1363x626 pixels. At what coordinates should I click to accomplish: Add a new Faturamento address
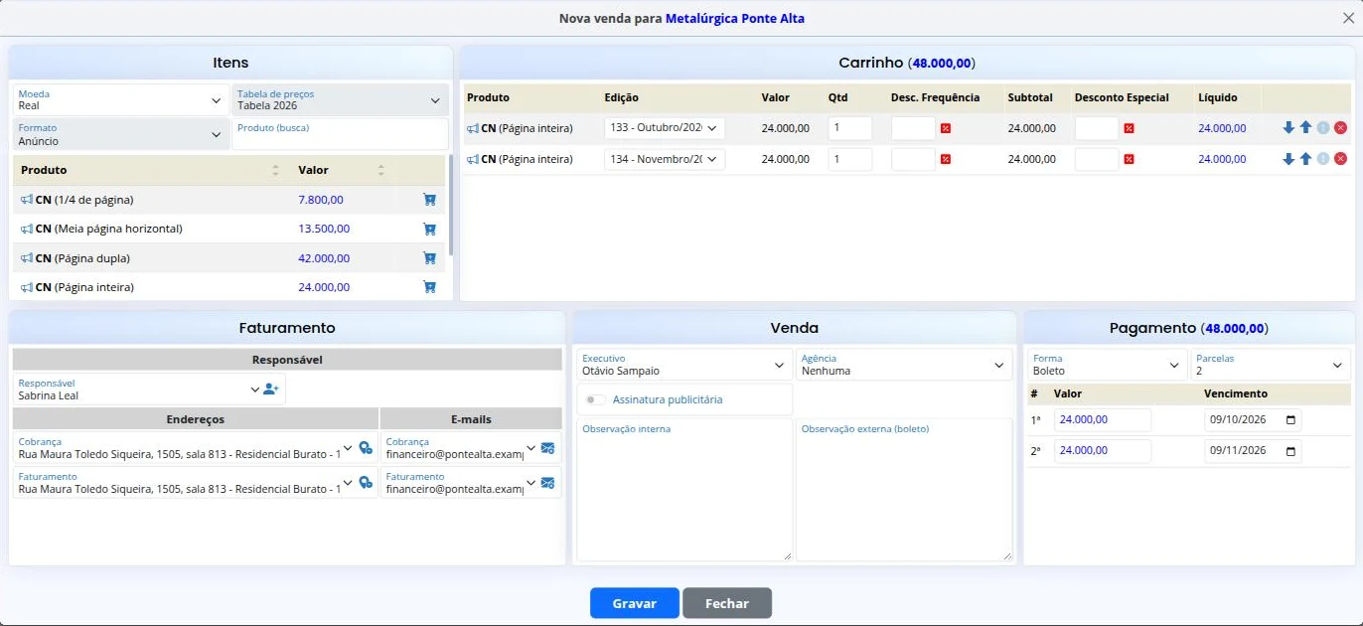(366, 483)
